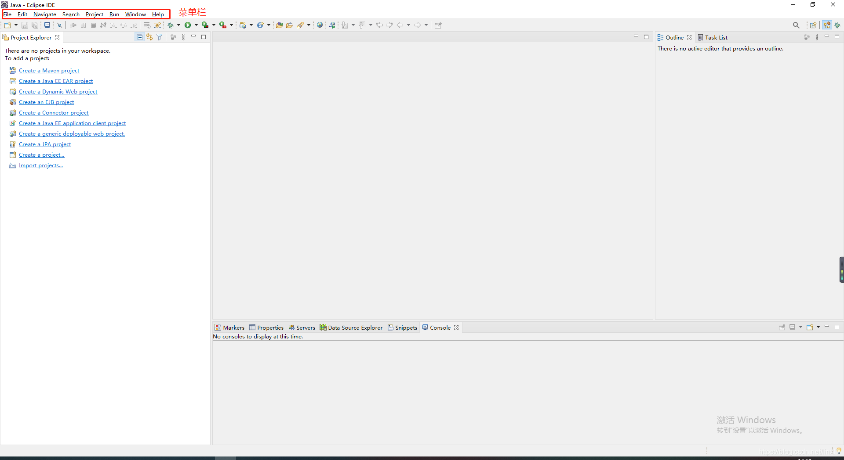844x460 pixels.
Task: Switch to the Debug perspective
Action: (x=837, y=25)
